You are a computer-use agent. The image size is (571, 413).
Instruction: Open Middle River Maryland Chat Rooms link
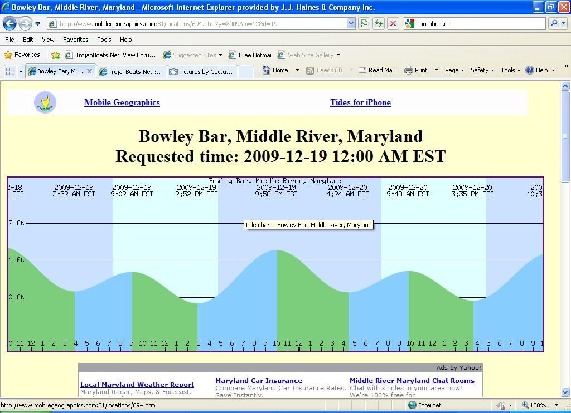(412, 381)
